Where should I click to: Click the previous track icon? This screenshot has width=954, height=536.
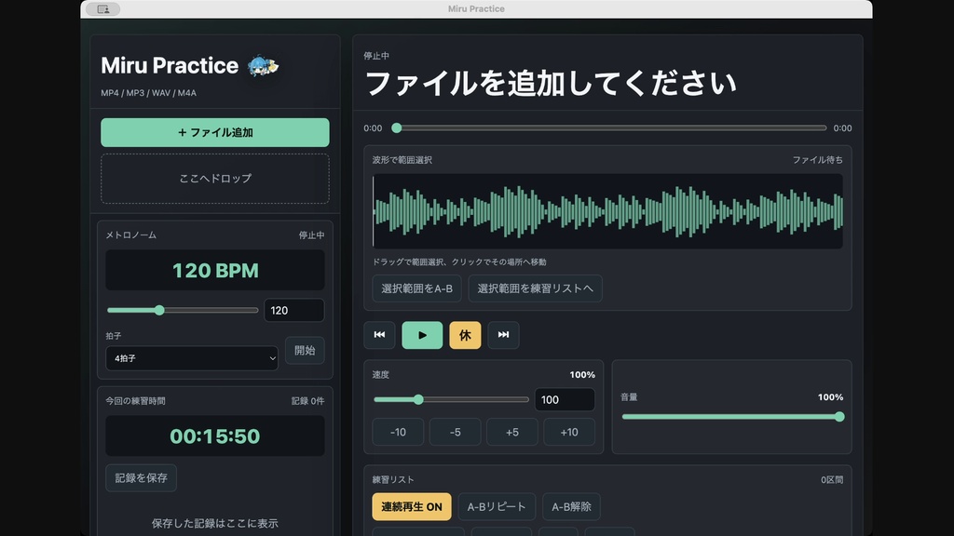click(x=379, y=335)
